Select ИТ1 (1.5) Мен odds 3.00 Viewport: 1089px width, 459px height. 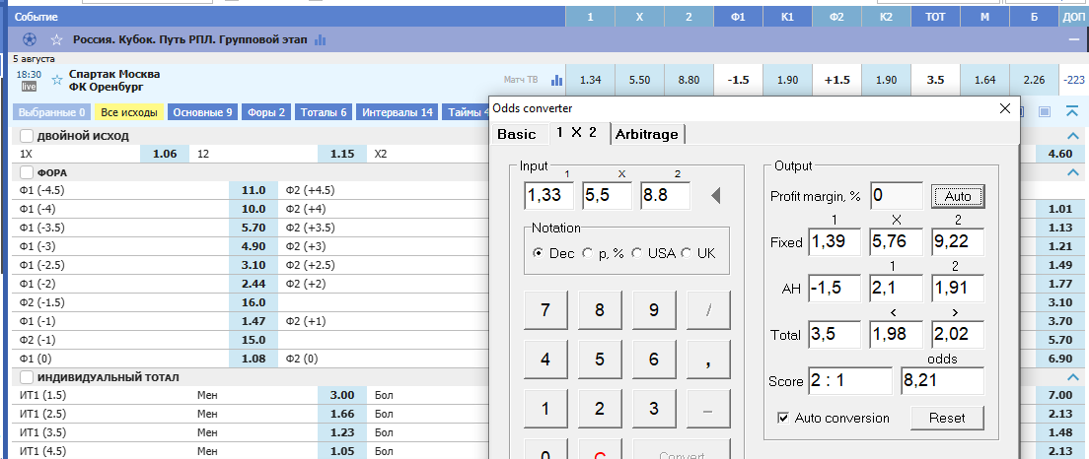342,395
